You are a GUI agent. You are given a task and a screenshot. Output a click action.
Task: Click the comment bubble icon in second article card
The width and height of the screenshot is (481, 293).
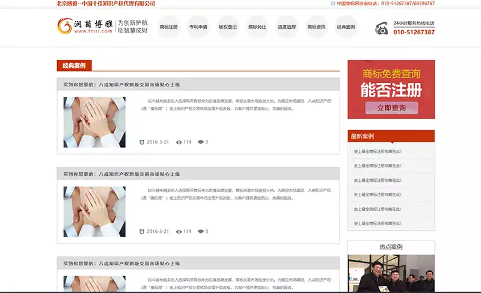(201, 231)
